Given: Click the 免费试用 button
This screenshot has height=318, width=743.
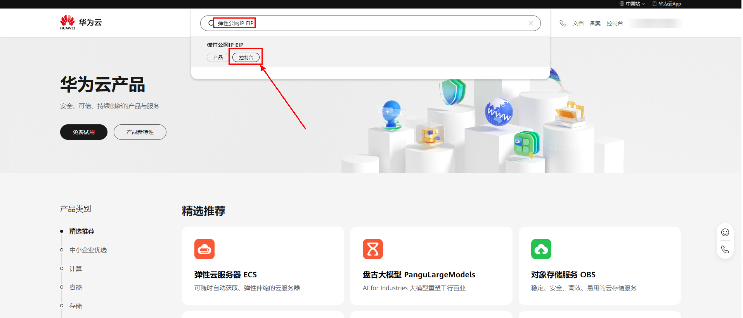Looking at the screenshot, I should [x=84, y=132].
